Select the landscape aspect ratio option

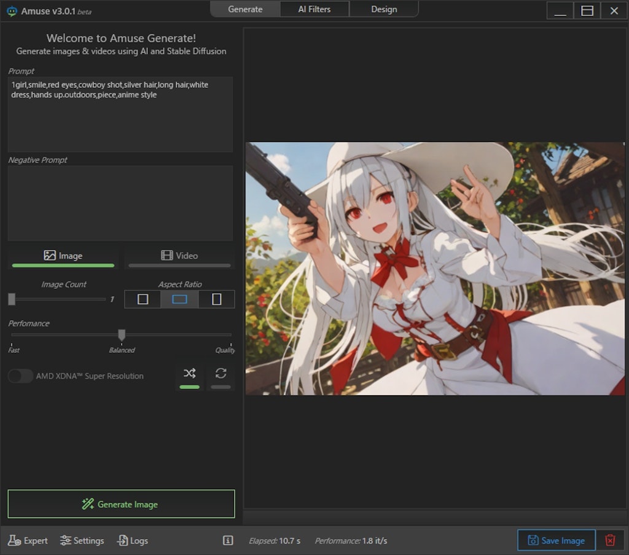(x=179, y=299)
